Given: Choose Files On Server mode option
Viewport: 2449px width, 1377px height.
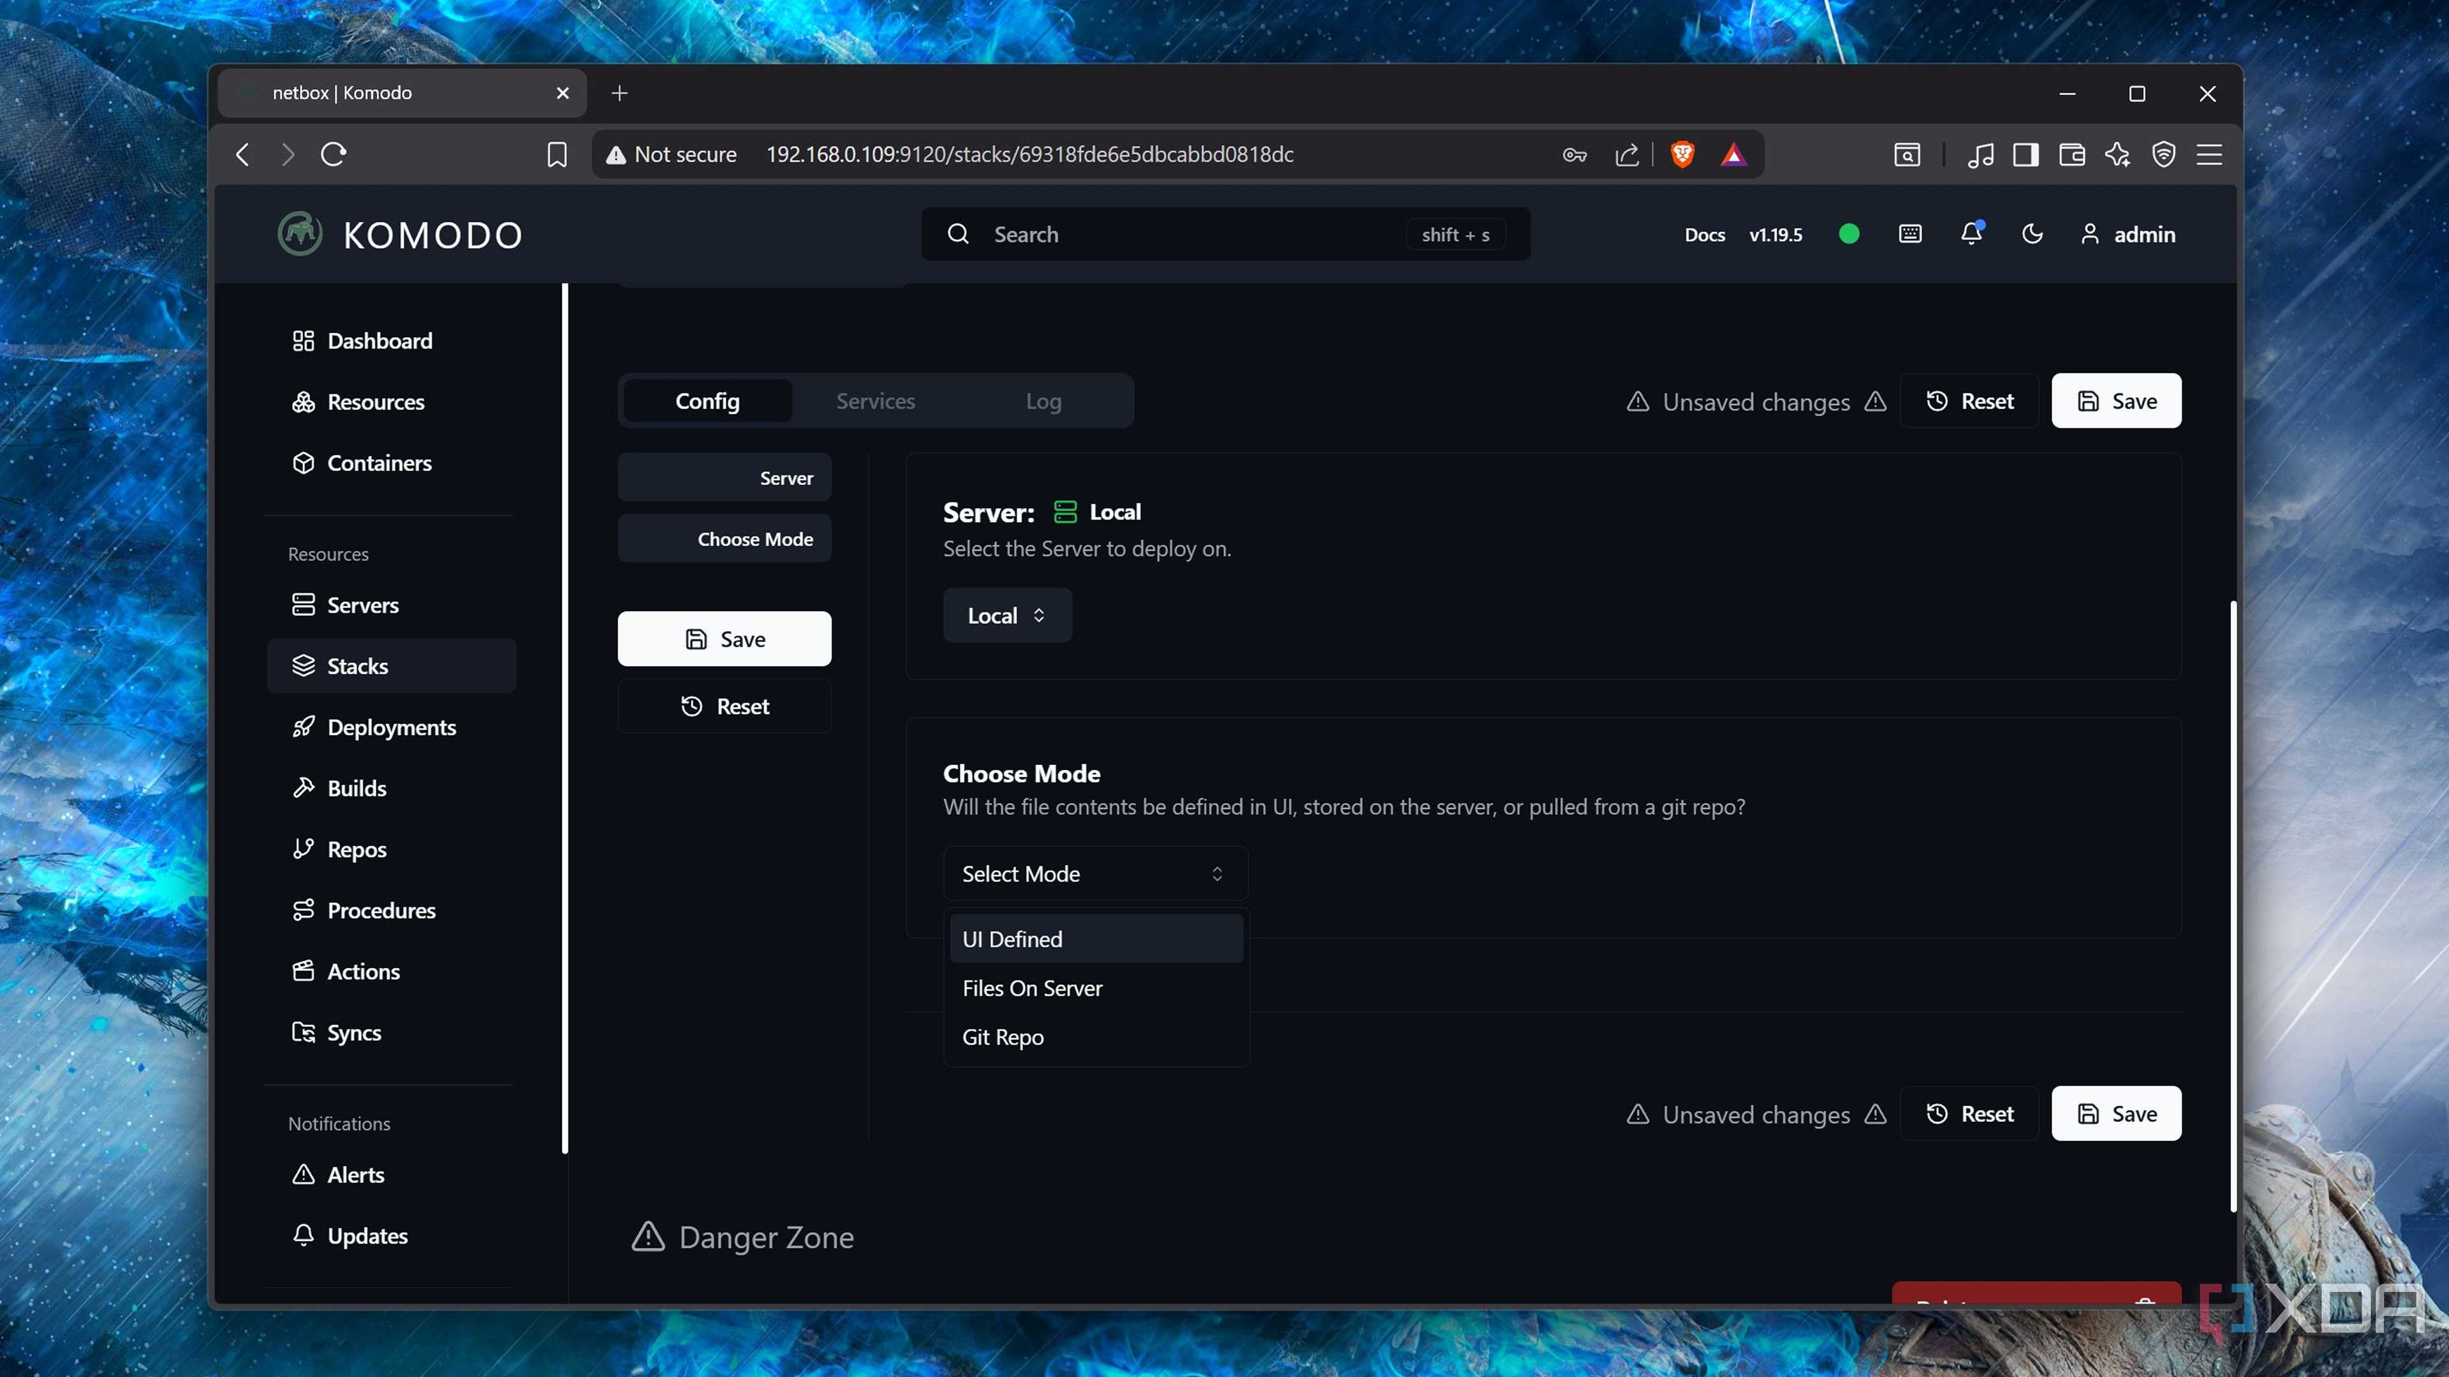Looking at the screenshot, I should (x=1096, y=988).
